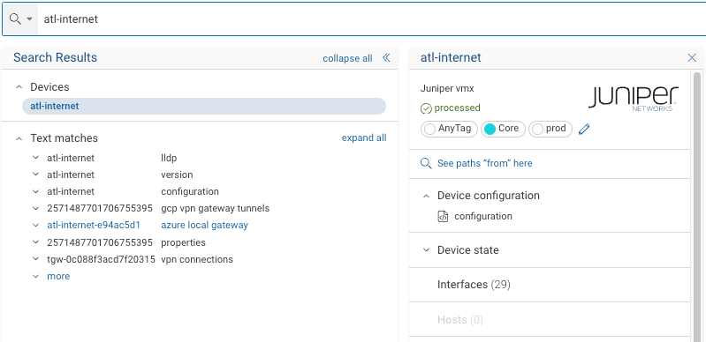706x342 pixels.
Task: Toggle the AnyTag tag
Action: coord(449,129)
